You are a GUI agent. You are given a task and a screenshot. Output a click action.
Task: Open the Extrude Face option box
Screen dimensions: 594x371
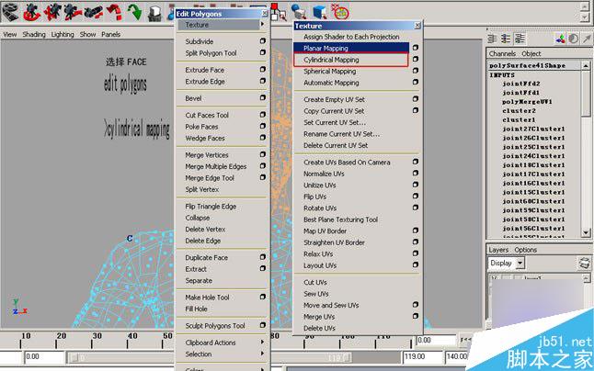(x=263, y=70)
